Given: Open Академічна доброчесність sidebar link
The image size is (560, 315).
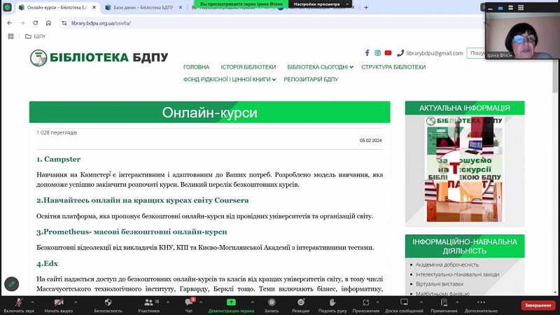Looking at the screenshot, I should 447,265.
